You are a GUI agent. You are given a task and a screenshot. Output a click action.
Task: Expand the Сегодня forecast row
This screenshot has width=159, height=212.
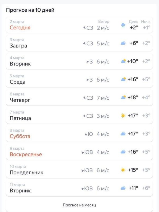pos(79,25)
